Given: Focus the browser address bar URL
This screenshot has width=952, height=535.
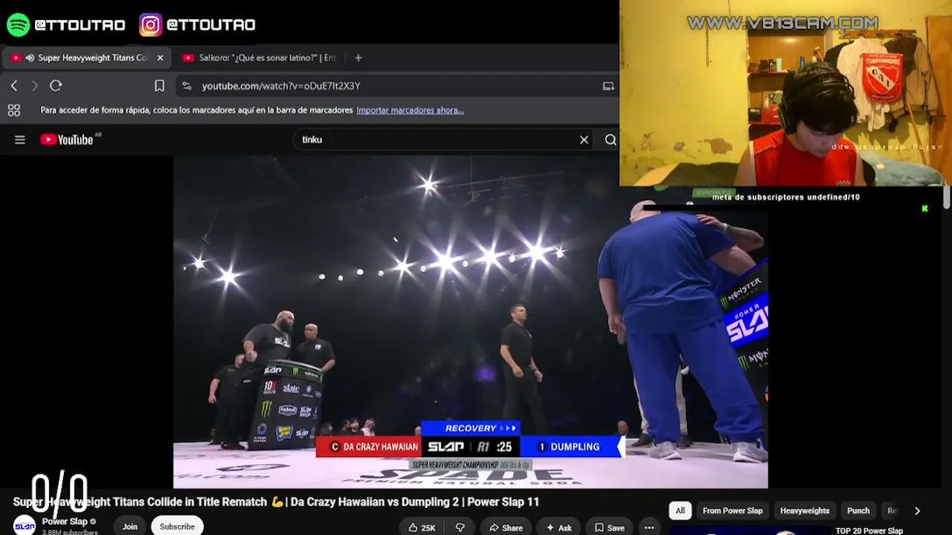Looking at the screenshot, I should pos(281,86).
